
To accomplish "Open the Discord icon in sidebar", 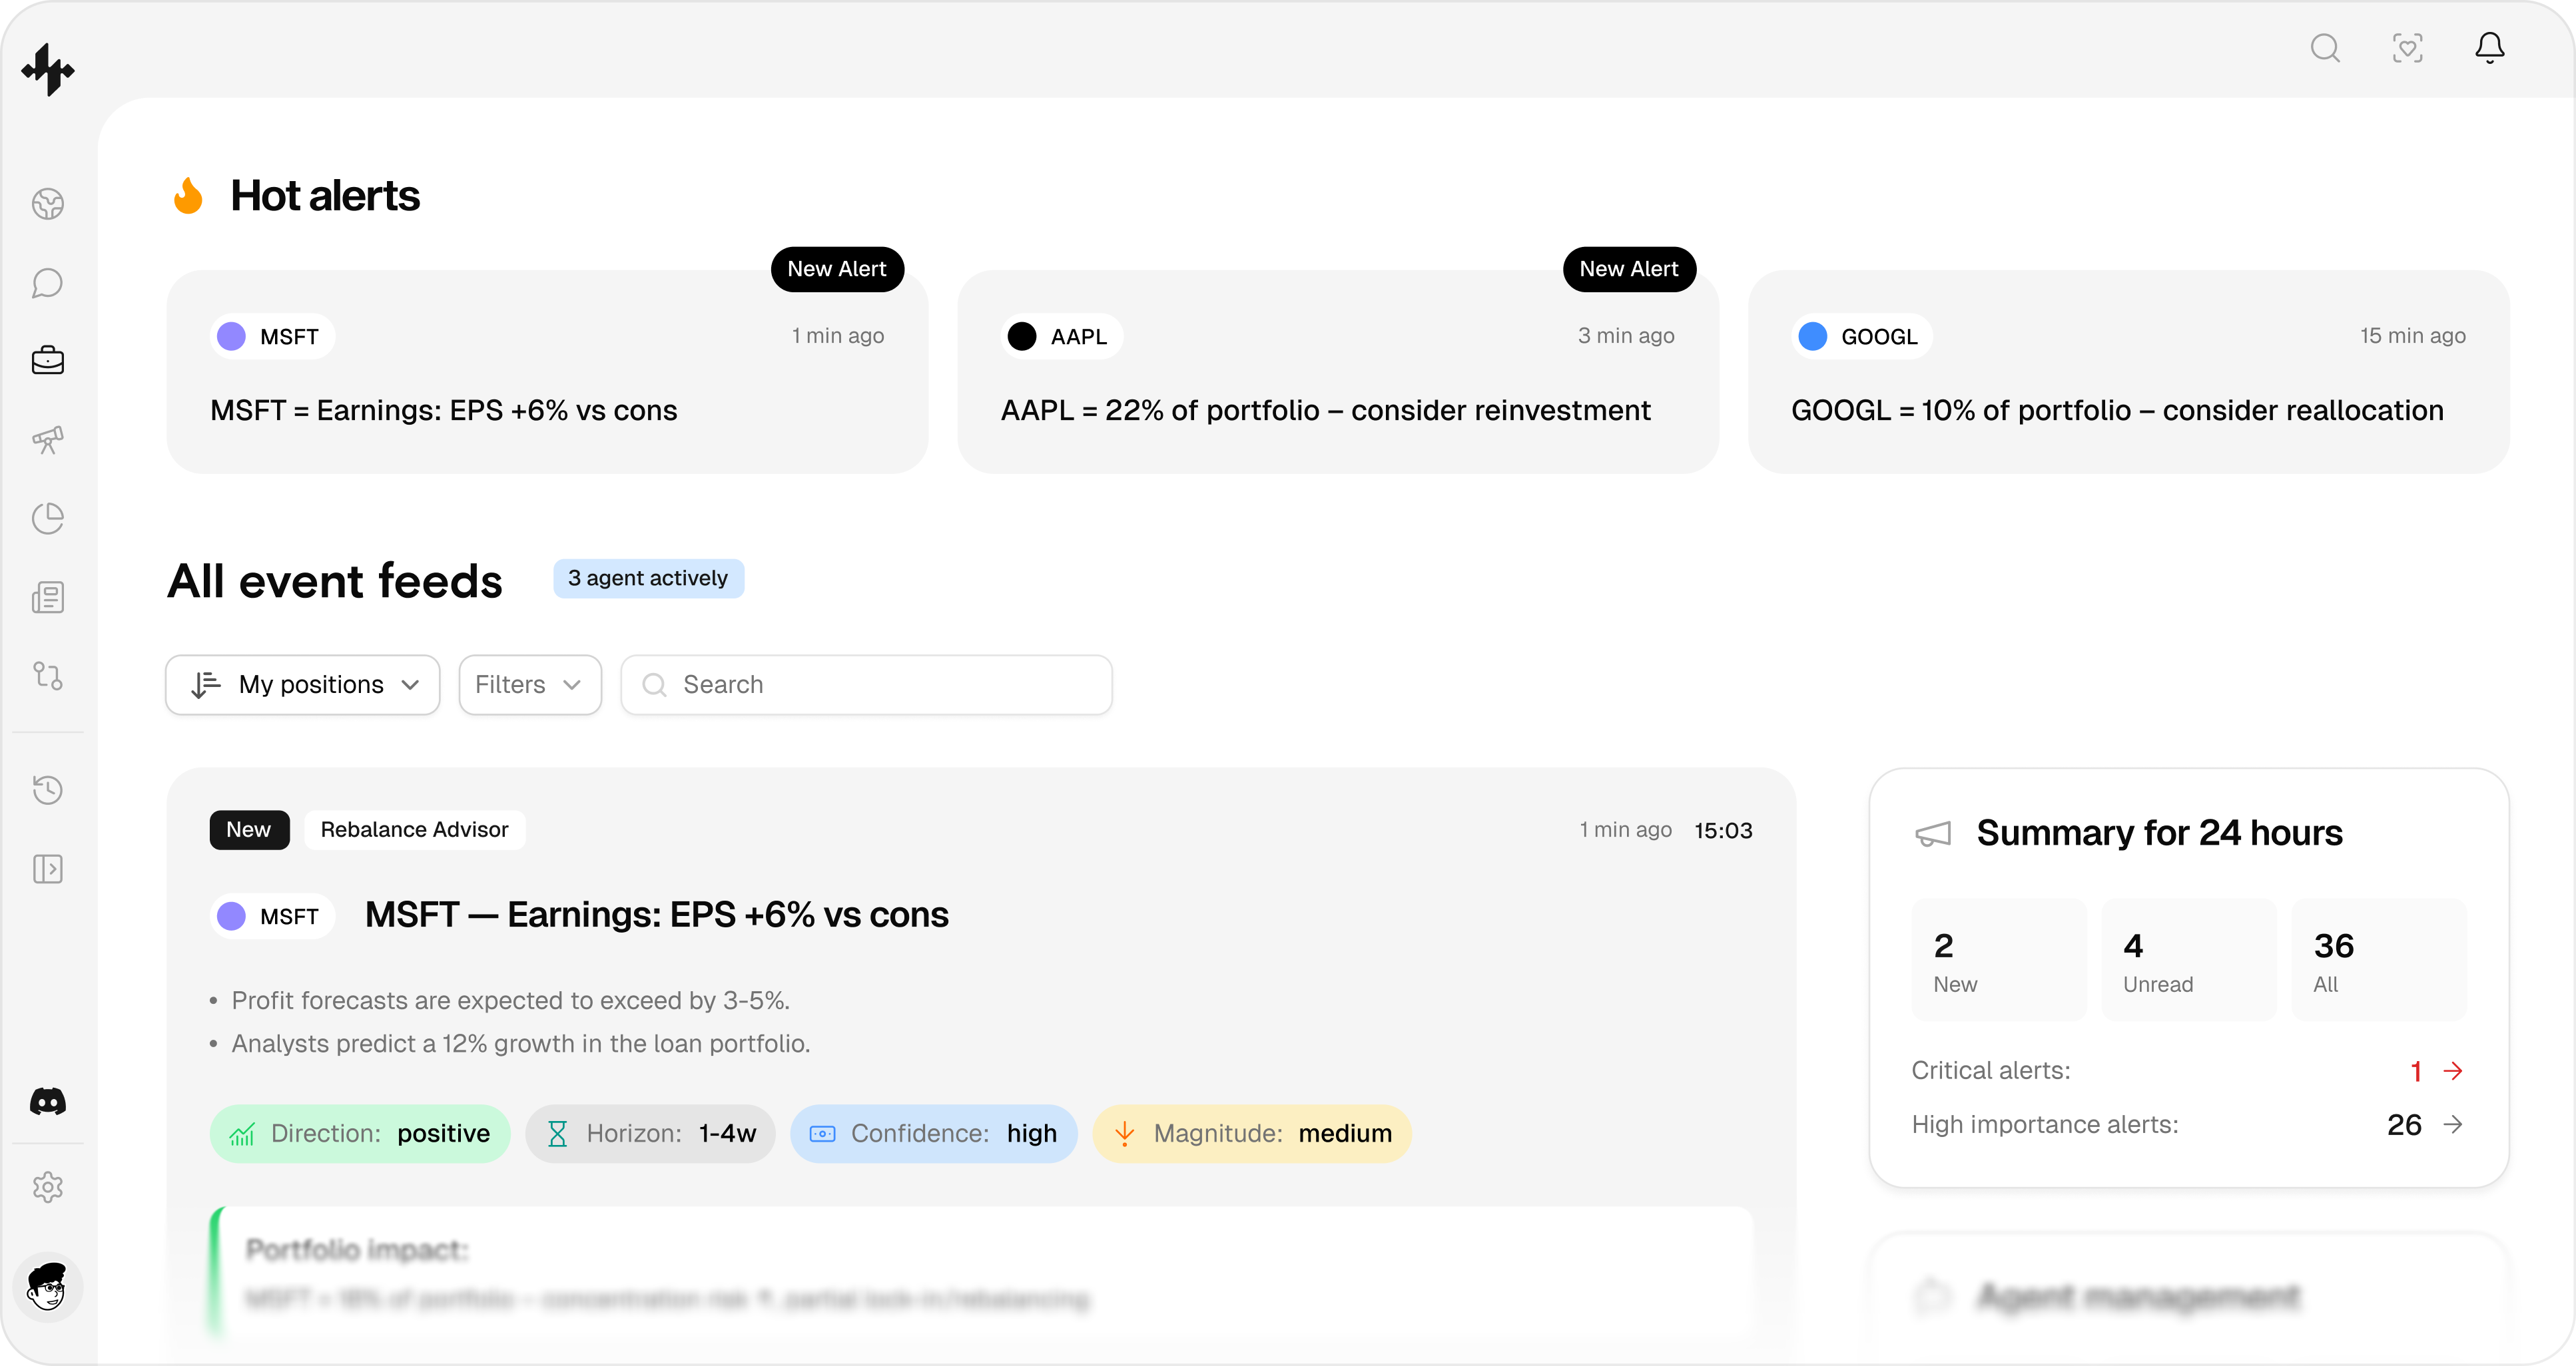I will tap(47, 1101).
